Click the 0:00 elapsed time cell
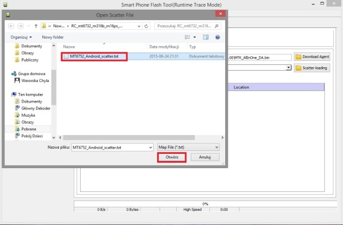343x225 pixels. pyautogui.click(x=224, y=210)
